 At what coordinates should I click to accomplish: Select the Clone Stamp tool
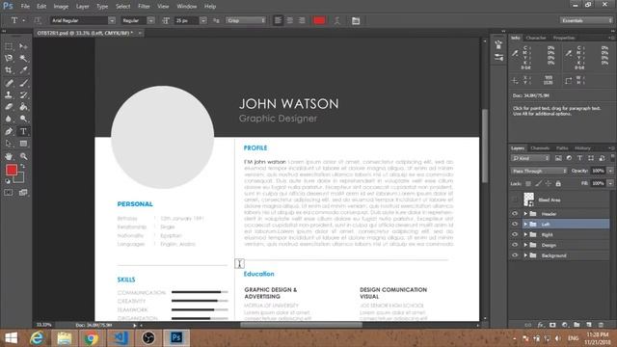coord(9,94)
